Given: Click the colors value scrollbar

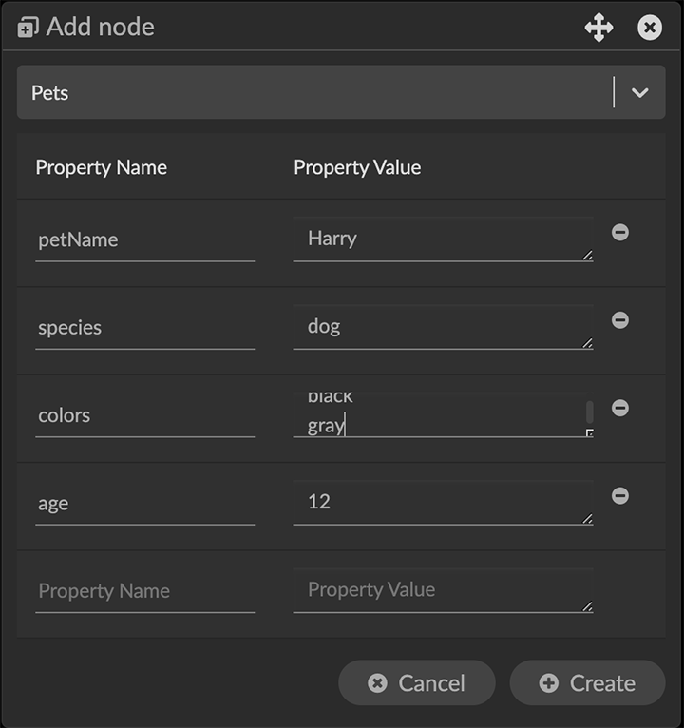Looking at the screenshot, I should point(589,412).
